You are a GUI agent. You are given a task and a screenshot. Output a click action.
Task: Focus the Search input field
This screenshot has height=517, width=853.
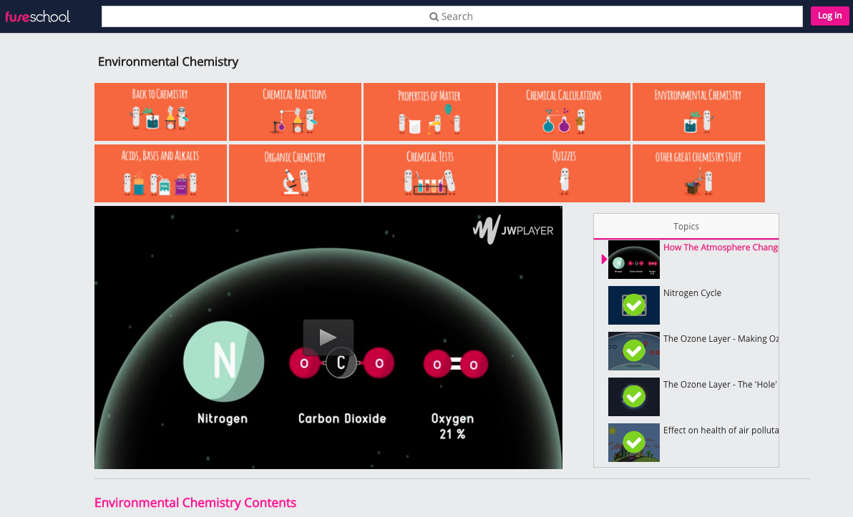pyautogui.click(x=452, y=16)
